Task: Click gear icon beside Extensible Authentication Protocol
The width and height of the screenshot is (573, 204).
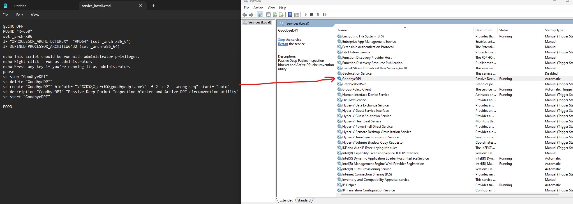Action: click(339, 47)
